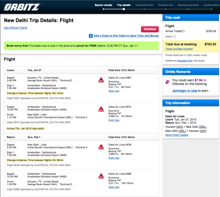The image size is (220, 197).
Task: Click IAH code in New Delhi > Houston route
Action: coord(203,131)
